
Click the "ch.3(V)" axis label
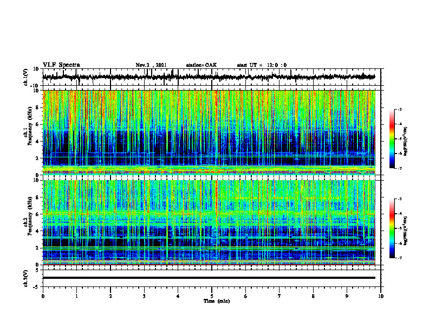(x=25, y=278)
